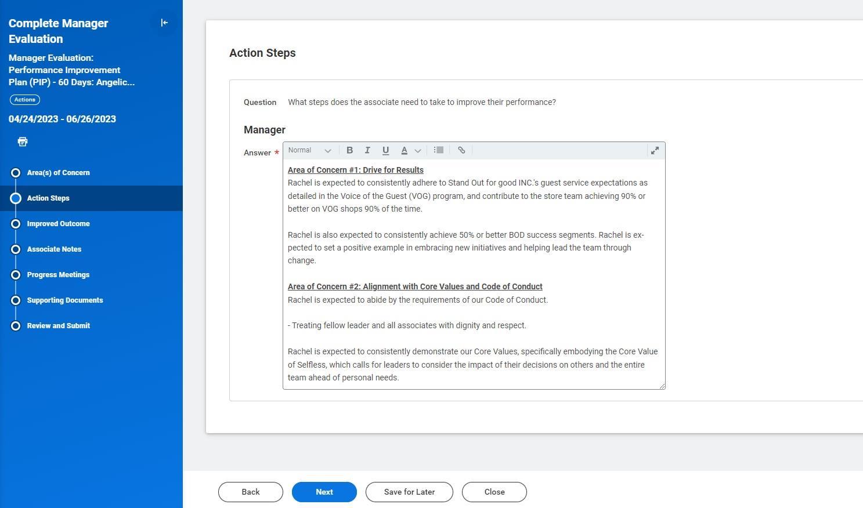Screen dimensions: 863x508
Task: Toggle underline formatting in editor toolbar
Action: (x=385, y=150)
